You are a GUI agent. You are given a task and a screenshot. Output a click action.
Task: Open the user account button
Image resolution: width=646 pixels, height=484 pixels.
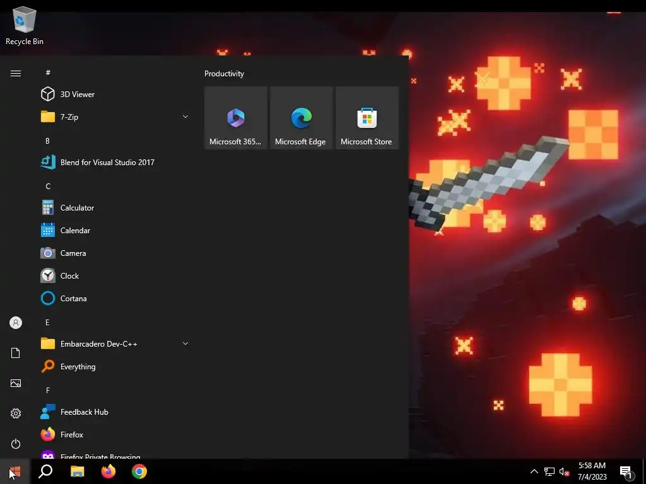click(16, 323)
